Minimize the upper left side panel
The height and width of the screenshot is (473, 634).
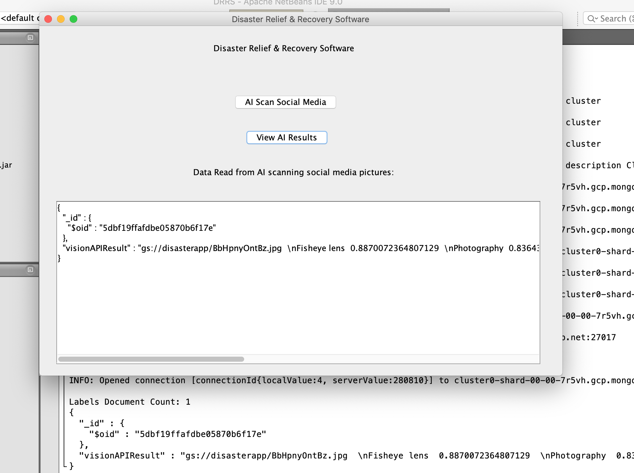(x=30, y=38)
